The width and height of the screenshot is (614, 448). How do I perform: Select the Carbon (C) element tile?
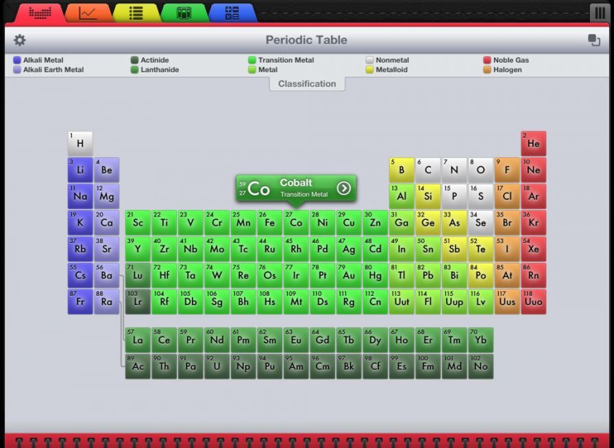click(428, 170)
